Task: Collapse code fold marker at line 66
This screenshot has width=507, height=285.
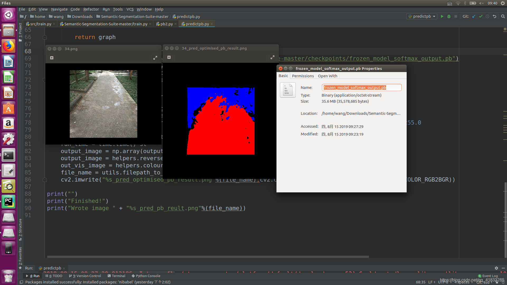Action: 45,37
